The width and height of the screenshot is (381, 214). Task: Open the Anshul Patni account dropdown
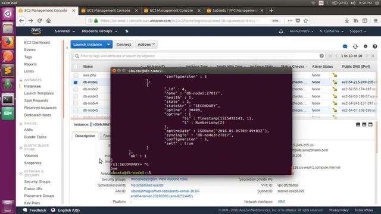coord(301,32)
